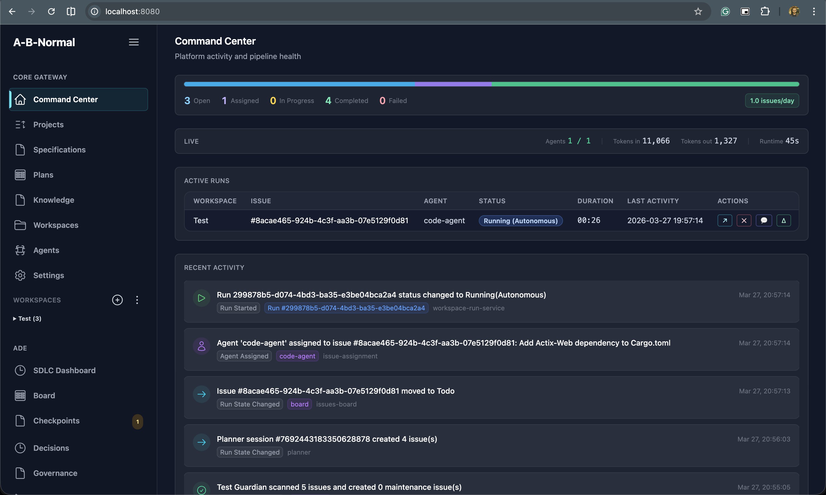826x495 pixels.
Task: Open Chrome three-dot menu
Action: 814,12
